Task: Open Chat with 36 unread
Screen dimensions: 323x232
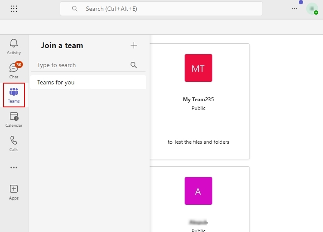Action: click(x=14, y=71)
